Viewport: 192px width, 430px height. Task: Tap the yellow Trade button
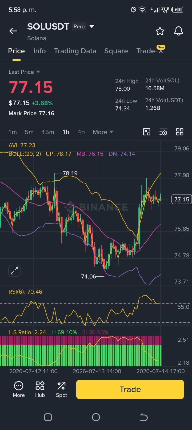(x=130, y=389)
